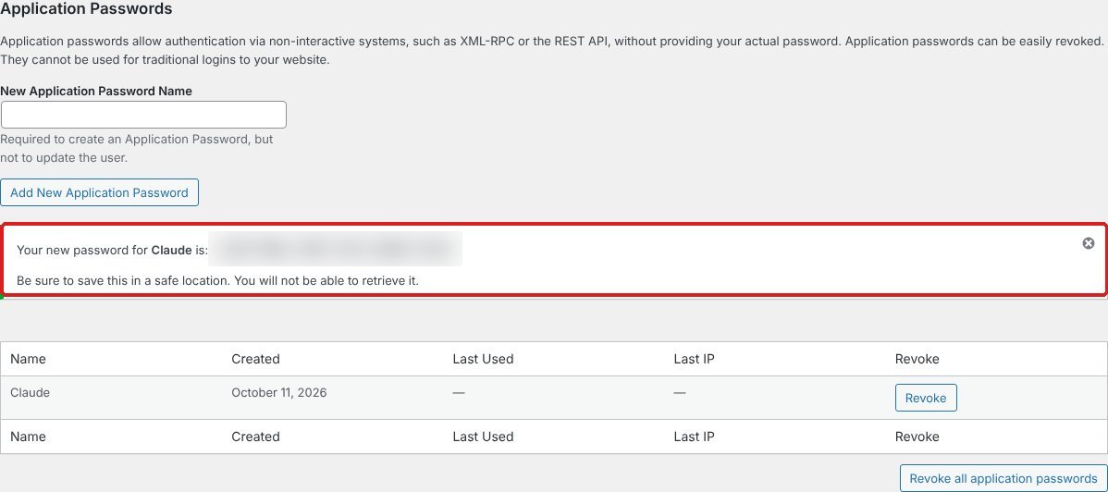Screen dimensions: 1108x492
Task: Click the Name footer column label
Action: 29,437
